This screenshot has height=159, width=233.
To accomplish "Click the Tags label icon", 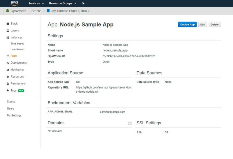I will [x=8, y=91].
